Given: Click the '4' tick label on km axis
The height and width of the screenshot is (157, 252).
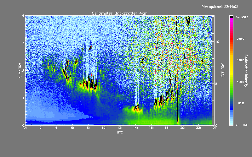Looking at the screenshot, I should pos(23,16).
